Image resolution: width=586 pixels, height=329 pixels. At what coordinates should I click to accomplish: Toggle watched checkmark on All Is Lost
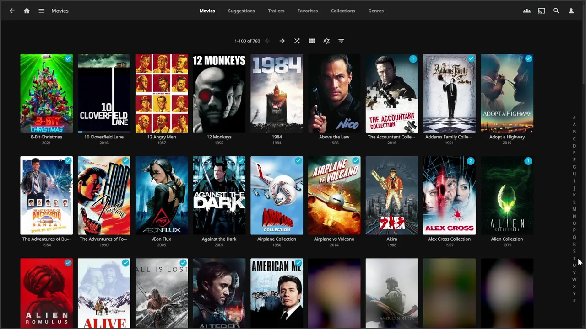(183, 263)
